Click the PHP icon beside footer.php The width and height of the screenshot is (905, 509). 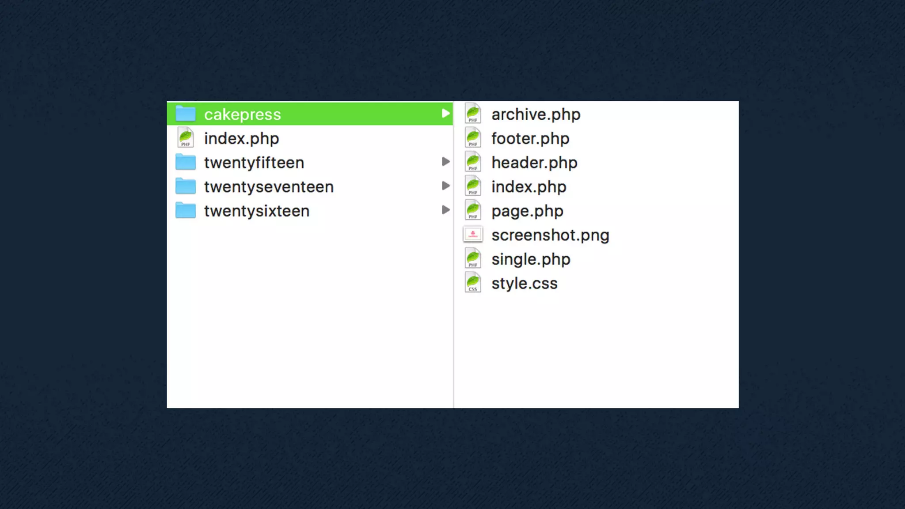click(x=473, y=138)
